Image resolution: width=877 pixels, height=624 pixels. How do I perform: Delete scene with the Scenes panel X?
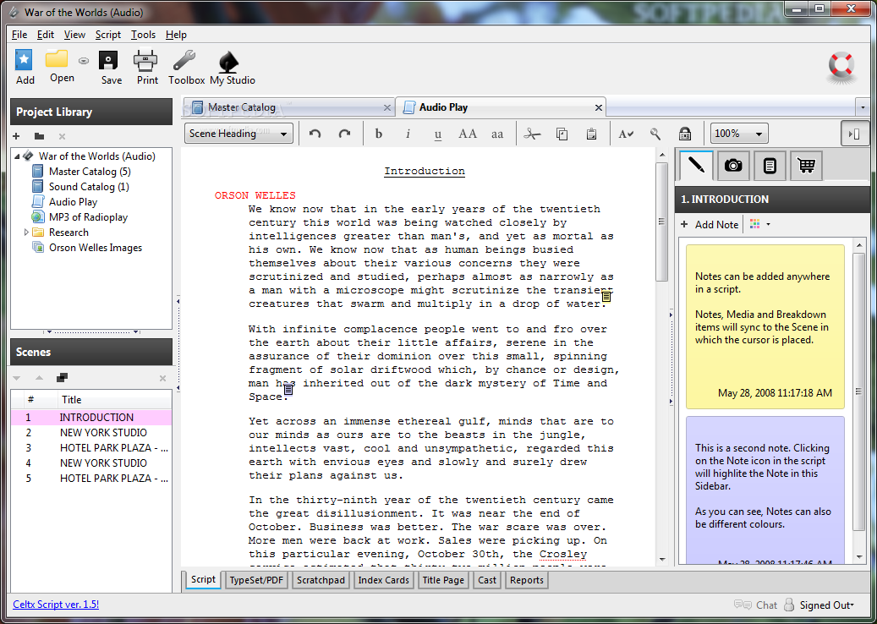pos(162,379)
